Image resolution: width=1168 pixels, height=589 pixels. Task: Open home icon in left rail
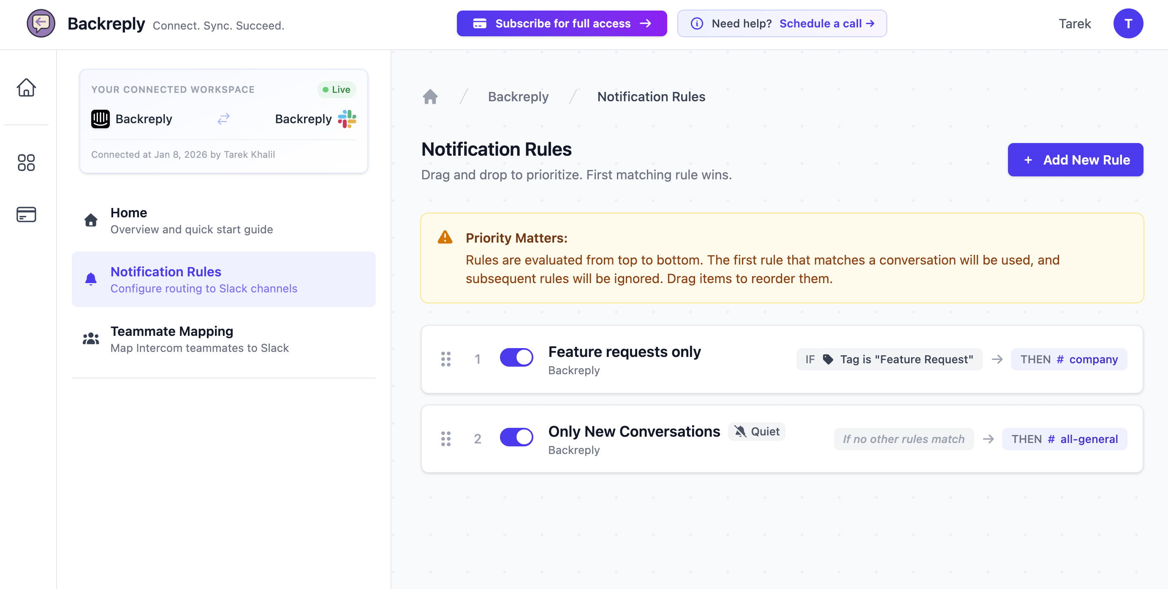[x=26, y=87]
